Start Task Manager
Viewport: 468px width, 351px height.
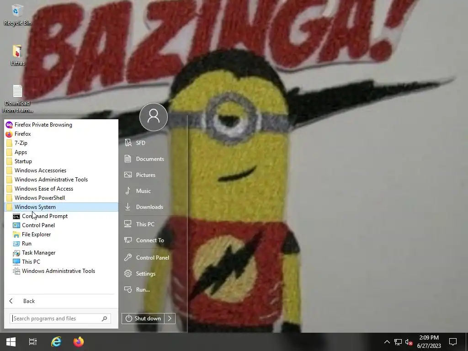[x=61, y=253]
